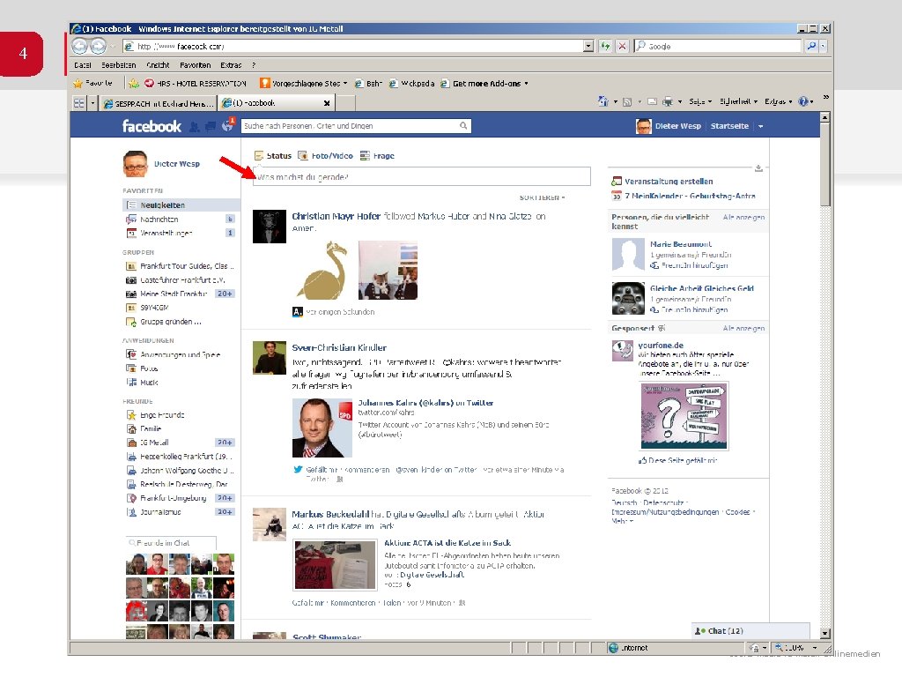Click the refresh page icon

pyautogui.click(x=605, y=46)
